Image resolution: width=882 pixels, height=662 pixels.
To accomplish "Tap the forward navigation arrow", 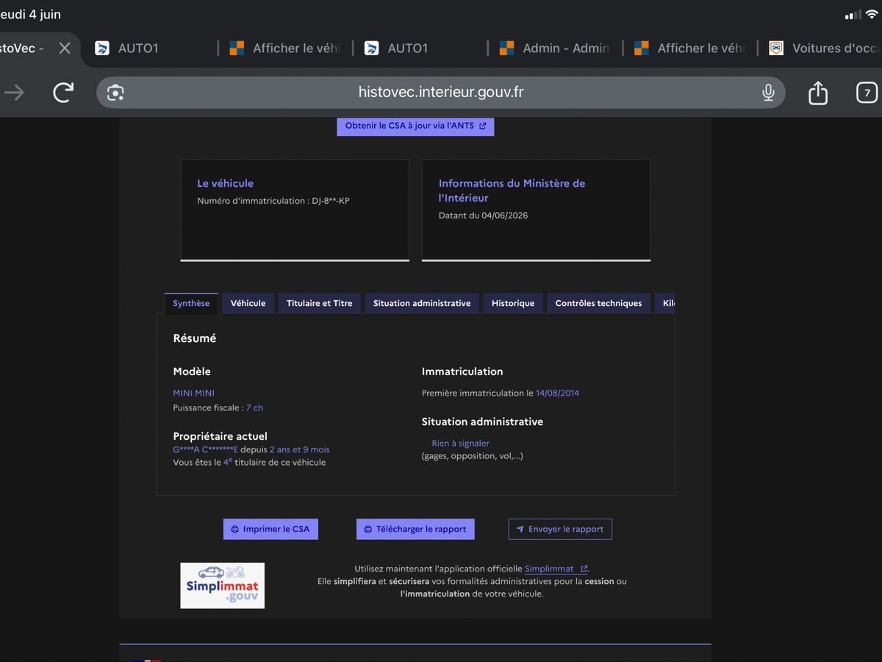I will point(14,93).
